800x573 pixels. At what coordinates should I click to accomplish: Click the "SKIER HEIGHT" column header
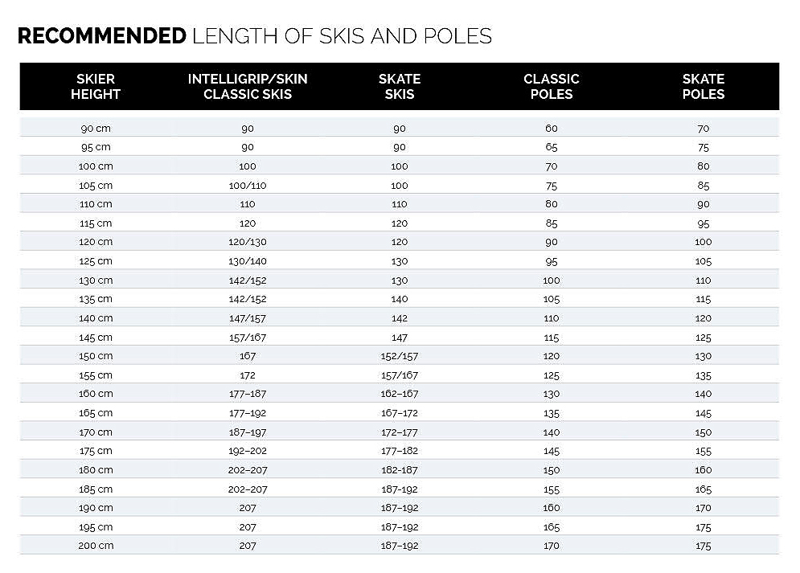click(x=96, y=86)
